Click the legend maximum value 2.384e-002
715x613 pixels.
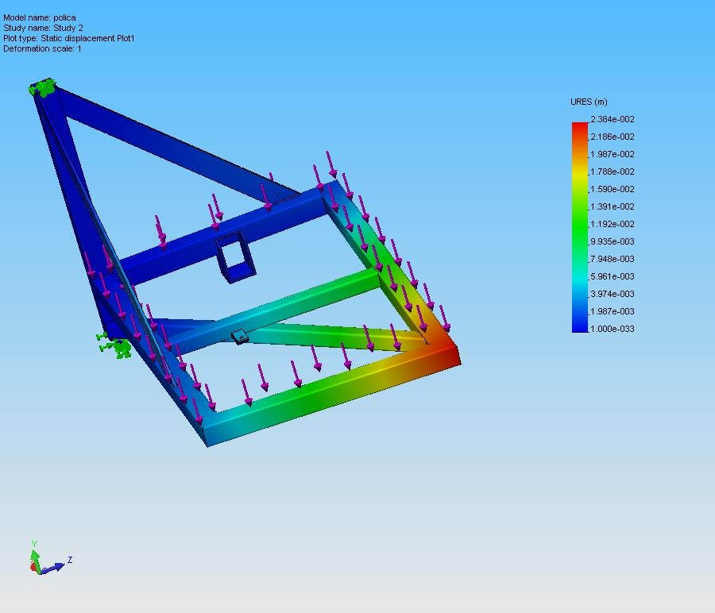(x=613, y=119)
